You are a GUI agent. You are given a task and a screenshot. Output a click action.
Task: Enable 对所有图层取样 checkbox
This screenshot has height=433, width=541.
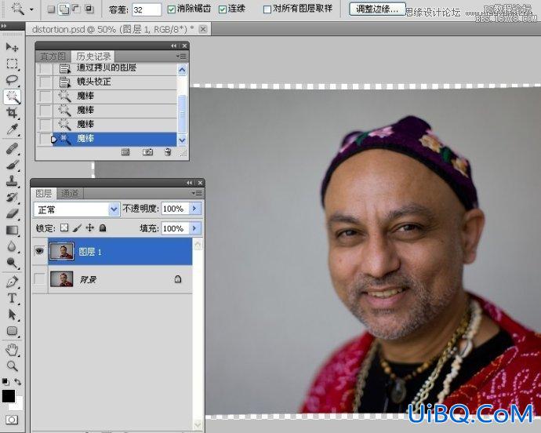point(267,9)
